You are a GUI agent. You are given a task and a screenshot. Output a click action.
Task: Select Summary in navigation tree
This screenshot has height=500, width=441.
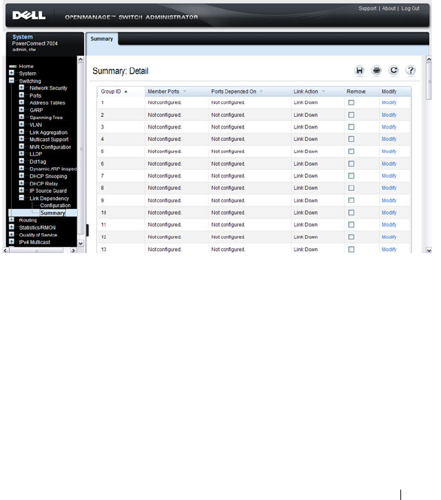(x=52, y=213)
